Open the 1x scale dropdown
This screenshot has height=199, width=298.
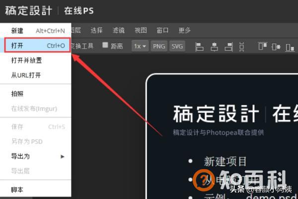pyautogui.click(x=140, y=46)
